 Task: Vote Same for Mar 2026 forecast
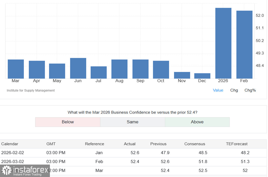tap(132, 122)
